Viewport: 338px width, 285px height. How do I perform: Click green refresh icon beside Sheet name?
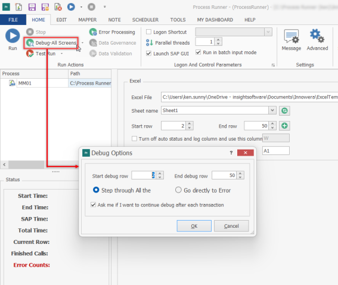pos(284,111)
